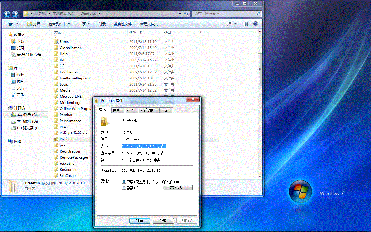
Task: Select the 下载 favorites icon
Action: [13, 41]
